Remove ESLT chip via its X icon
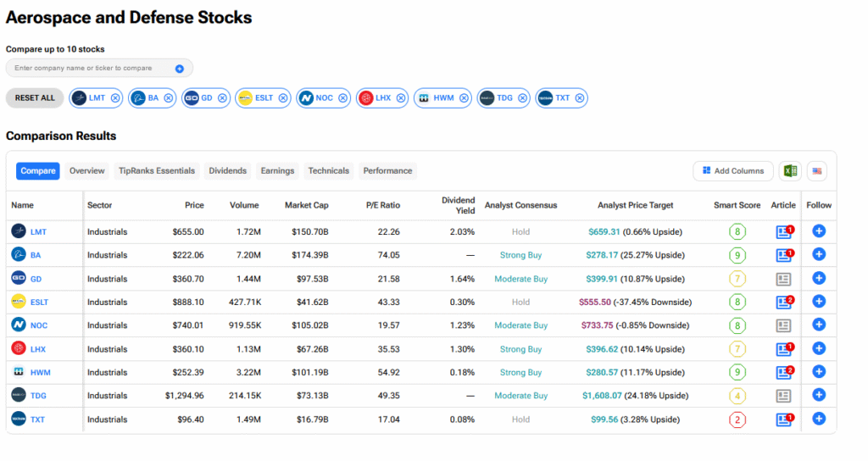Viewport: 868px width, 461px height. [x=283, y=98]
